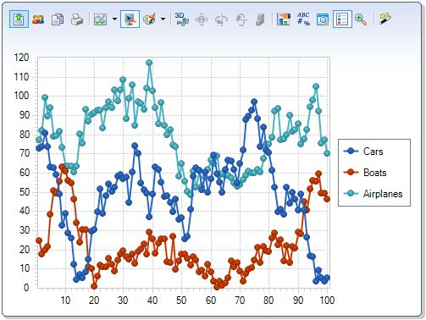
Task: Open the chart gallery type icon
Action: pos(100,19)
